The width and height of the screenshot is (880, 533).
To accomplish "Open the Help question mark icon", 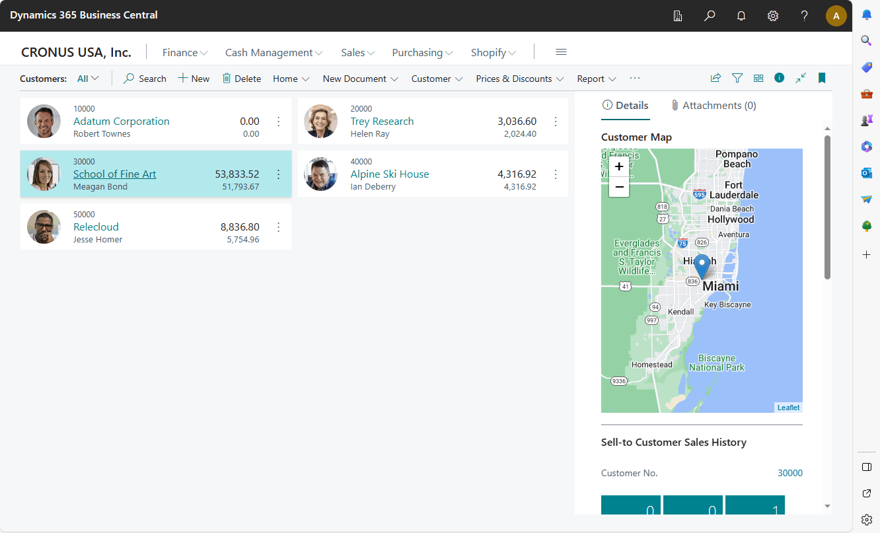I will tap(804, 16).
